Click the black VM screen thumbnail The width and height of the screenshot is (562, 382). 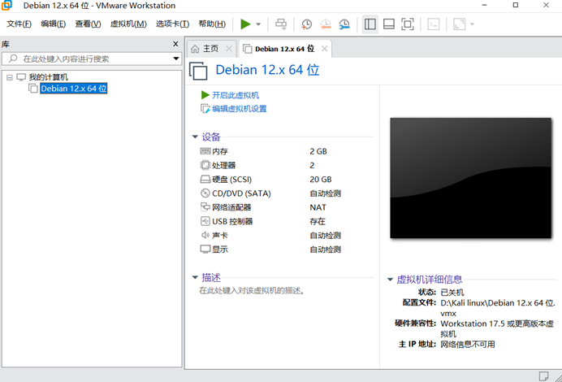[470, 177]
